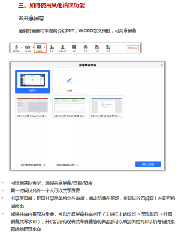Click the share screen icon
This screenshot has height=235, width=190.
[39, 48]
